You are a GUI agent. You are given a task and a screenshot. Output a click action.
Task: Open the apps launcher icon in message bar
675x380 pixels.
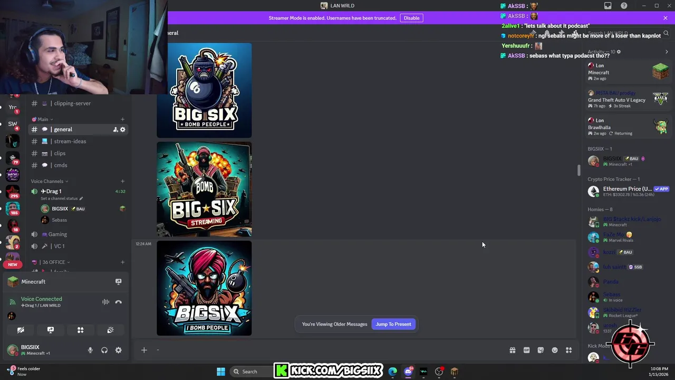(569, 350)
